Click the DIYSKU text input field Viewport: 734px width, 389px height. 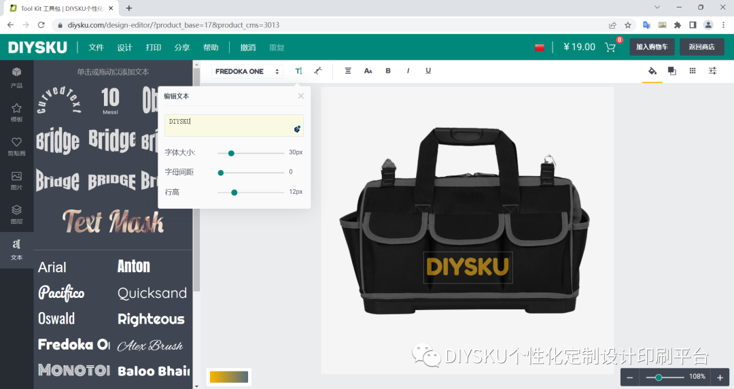point(234,125)
